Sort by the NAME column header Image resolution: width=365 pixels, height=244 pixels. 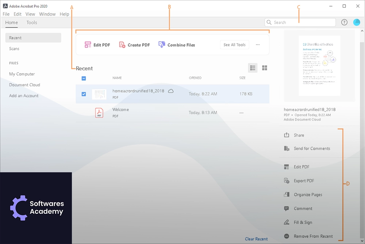pos(117,78)
